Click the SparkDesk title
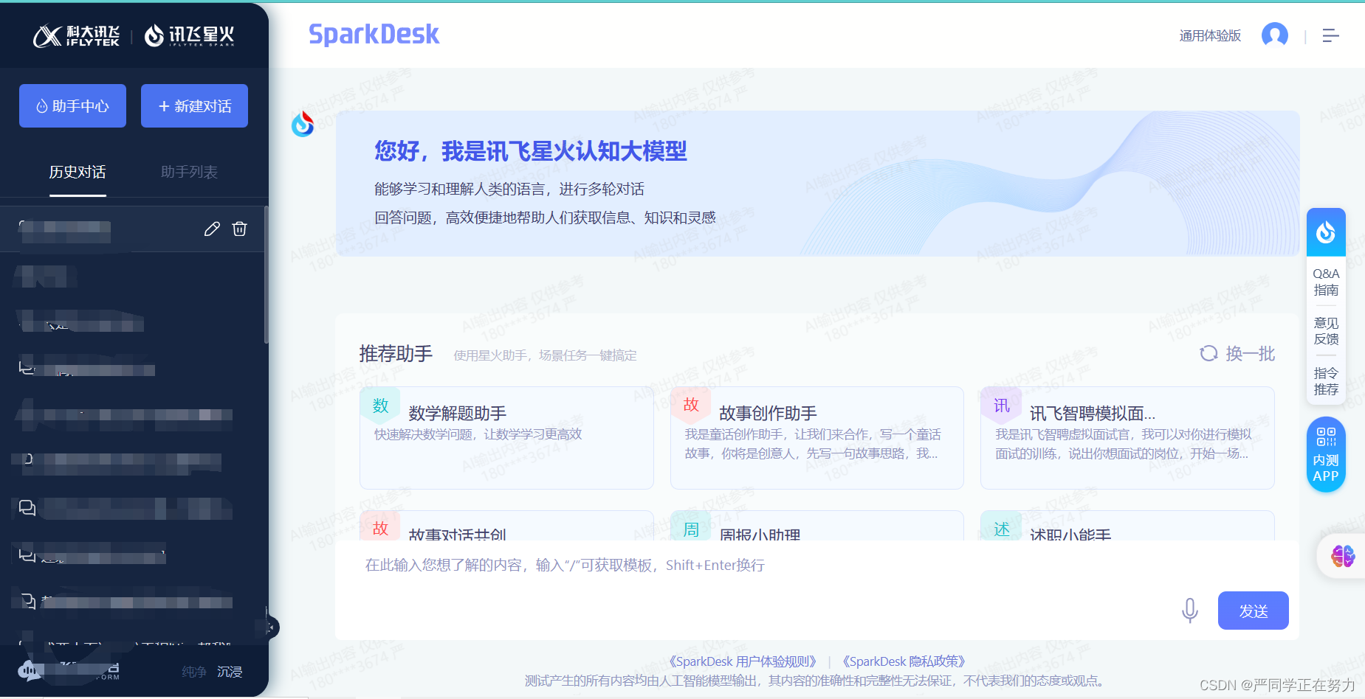The image size is (1365, 699). (374, 35)
